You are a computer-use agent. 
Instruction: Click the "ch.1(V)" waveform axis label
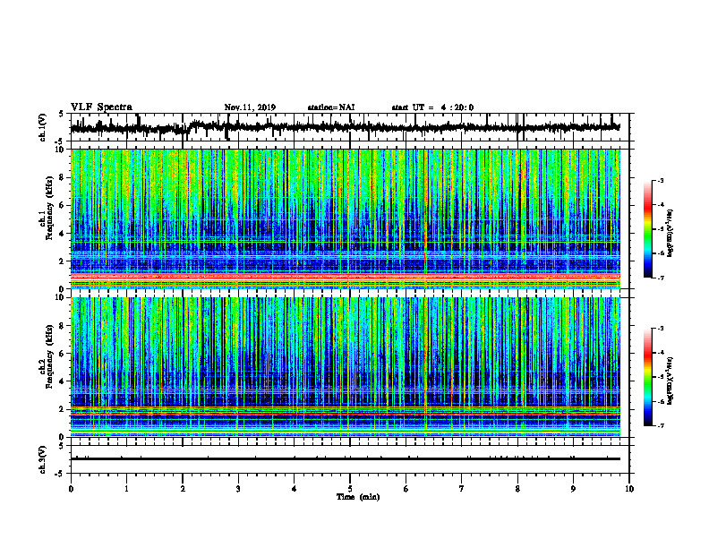42,128
